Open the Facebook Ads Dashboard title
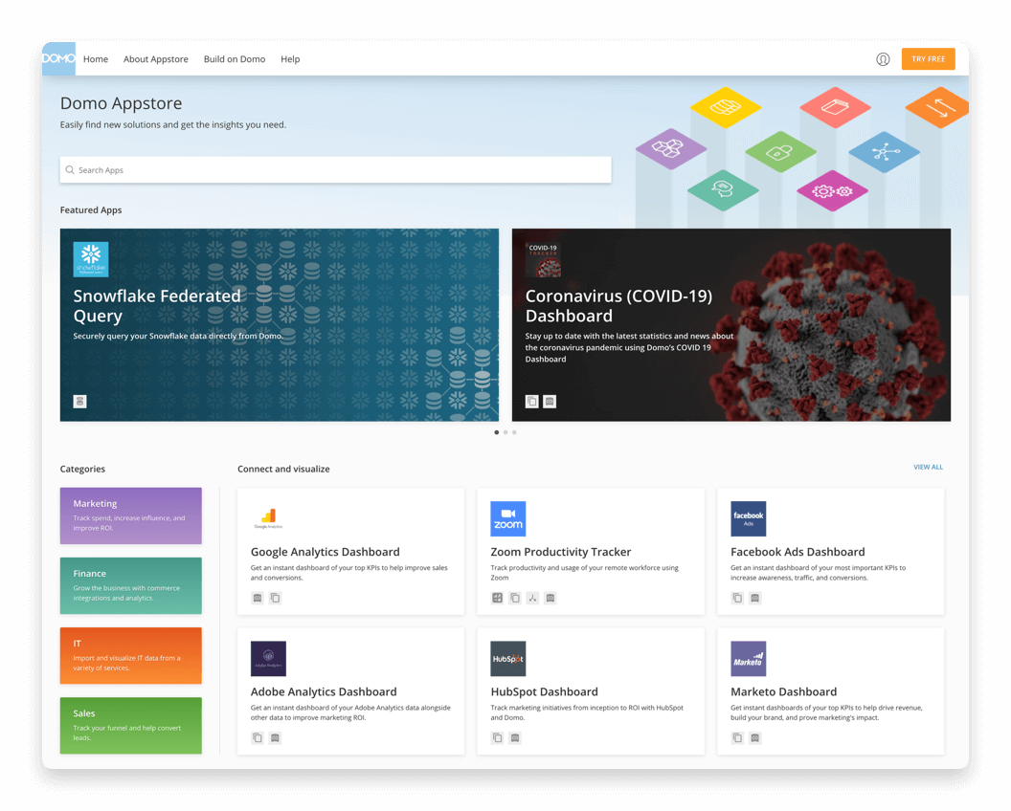Image resolution: width=1011 pixels, height=811 pixels. pos(798,552)
